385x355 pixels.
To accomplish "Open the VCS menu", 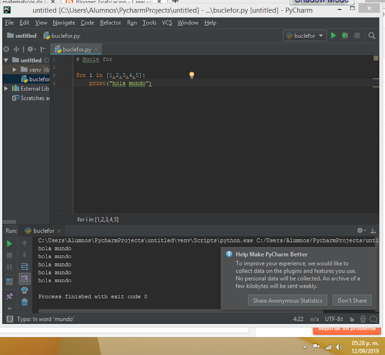I will [x=167, y=23].
